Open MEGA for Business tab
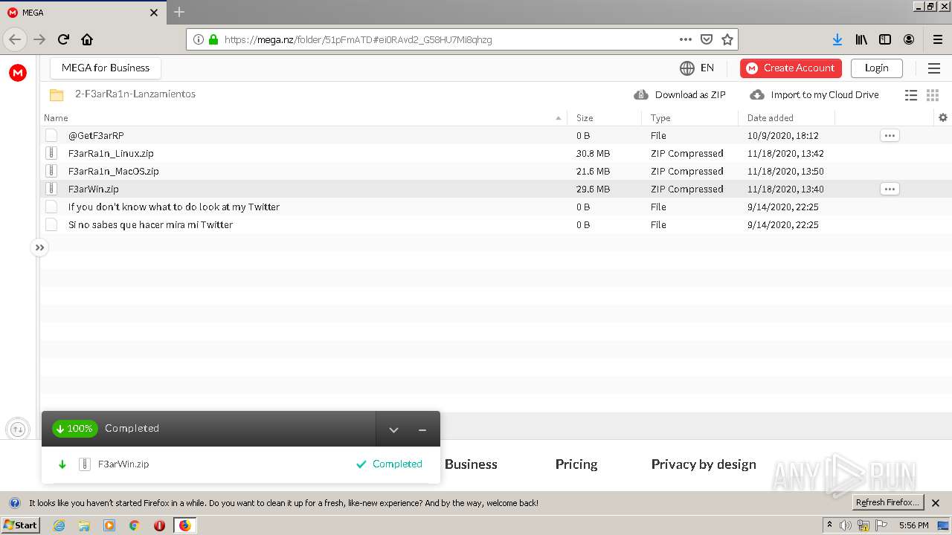Image resolution: width=952 pixels, height=535 pixels. coord(106,68)
